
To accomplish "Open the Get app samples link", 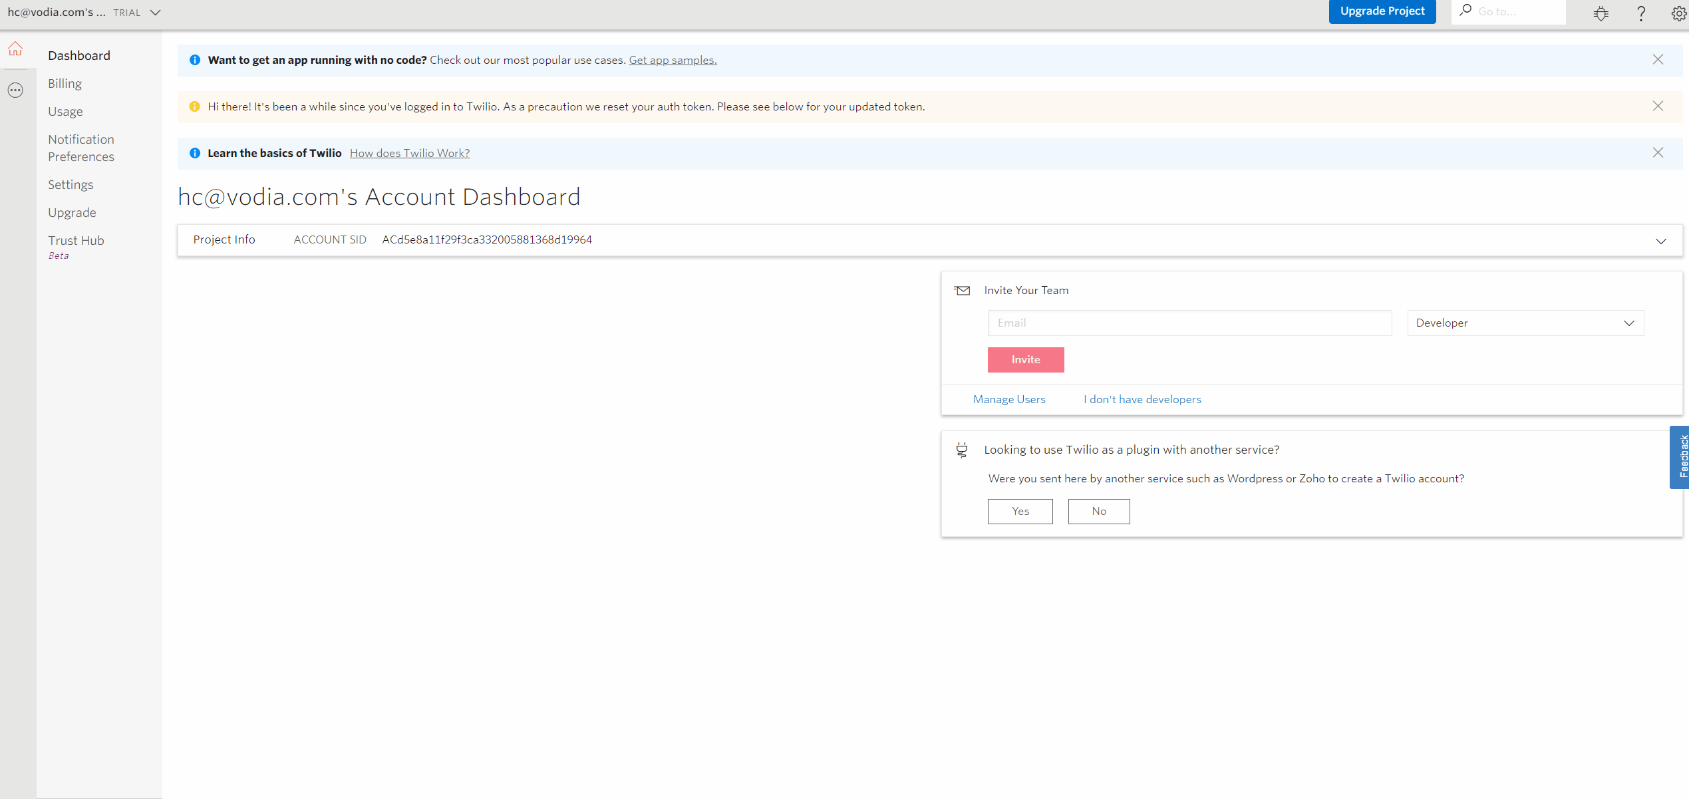I will point(673,60).
